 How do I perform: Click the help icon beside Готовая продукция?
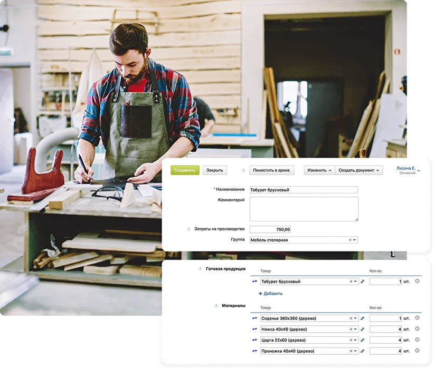click(200, 269)
